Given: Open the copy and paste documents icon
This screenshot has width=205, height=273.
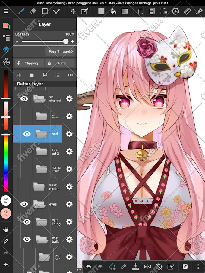Looking at the screenshot, I should pos(152,11).
